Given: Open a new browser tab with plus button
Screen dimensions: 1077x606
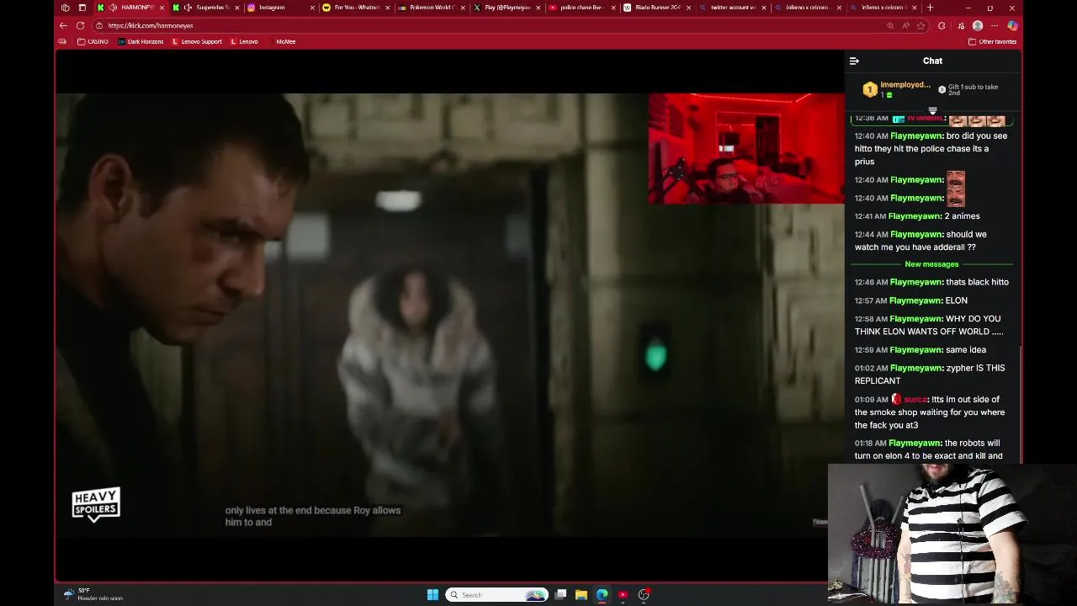Looking at the screenshot, I should pyautogui.click(x=929, y=8).
